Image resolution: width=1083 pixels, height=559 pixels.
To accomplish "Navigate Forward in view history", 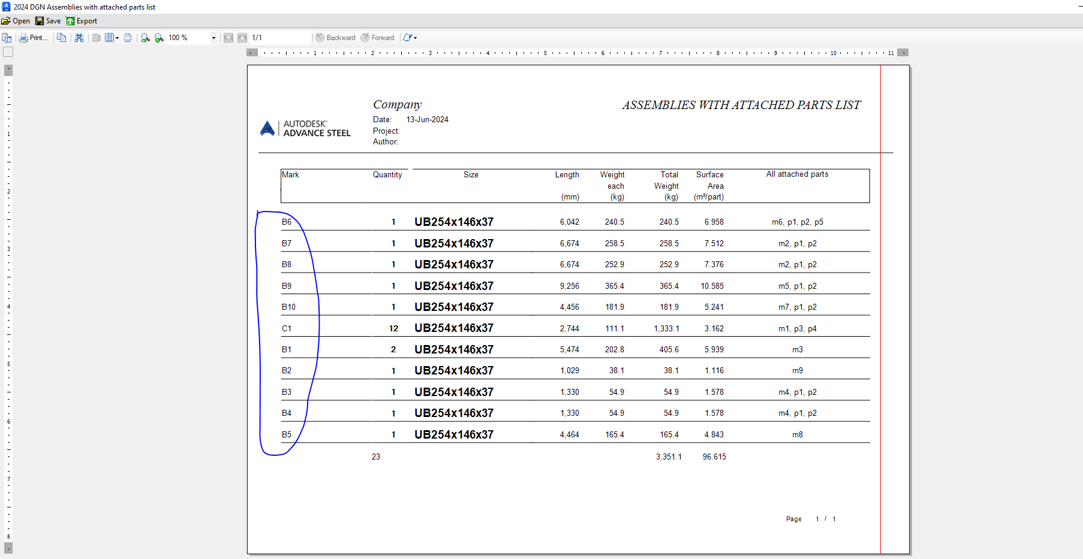I will coord(378,37).
